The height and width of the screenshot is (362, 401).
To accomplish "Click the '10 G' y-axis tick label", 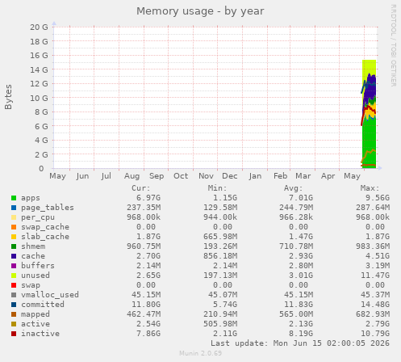I will click(x=39, y=98).
